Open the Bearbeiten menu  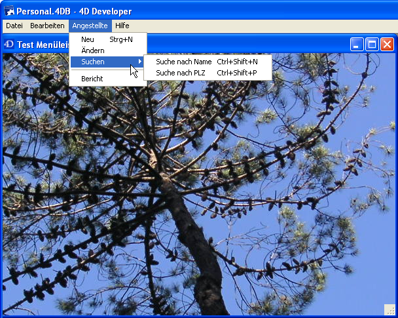(47, 26)
